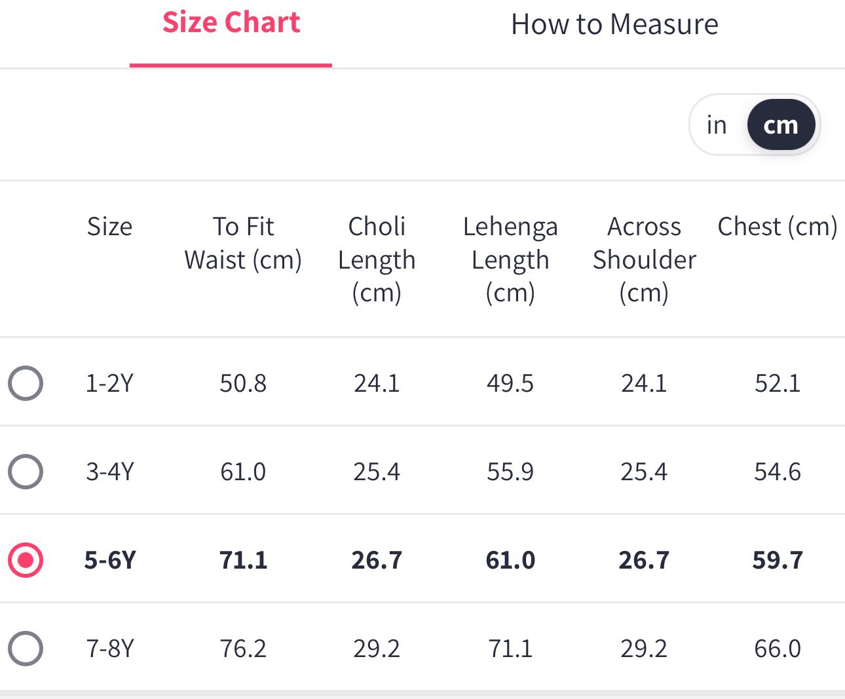Click the 1-2Y size label

(109, 383)
